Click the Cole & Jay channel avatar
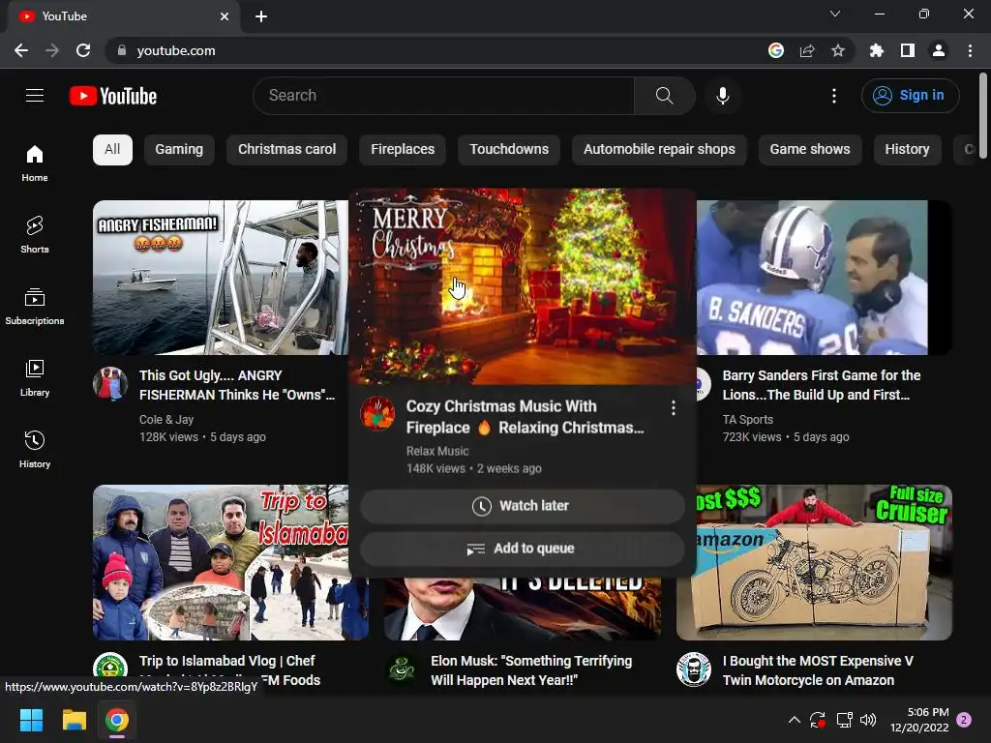991x743 pixels. coord(110,383)
